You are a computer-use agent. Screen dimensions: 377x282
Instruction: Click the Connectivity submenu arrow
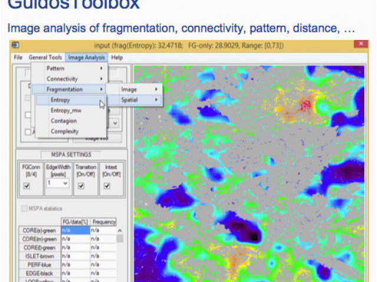[101, 79]
